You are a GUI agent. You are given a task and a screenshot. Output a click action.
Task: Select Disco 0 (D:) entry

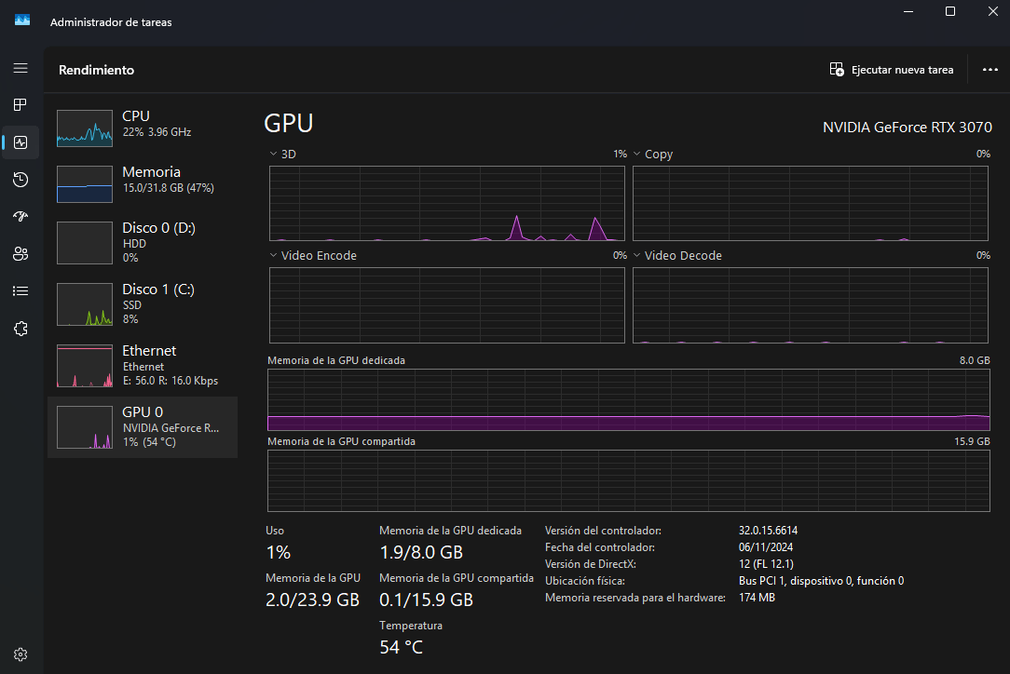143,243
